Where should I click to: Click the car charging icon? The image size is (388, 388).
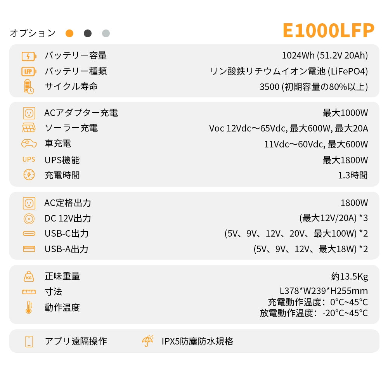(x=29, y=144)
